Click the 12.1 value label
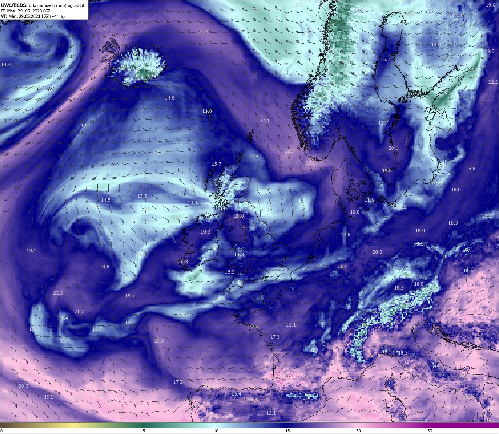The width and height of the screenshot is (499, 434). [271, 413]
